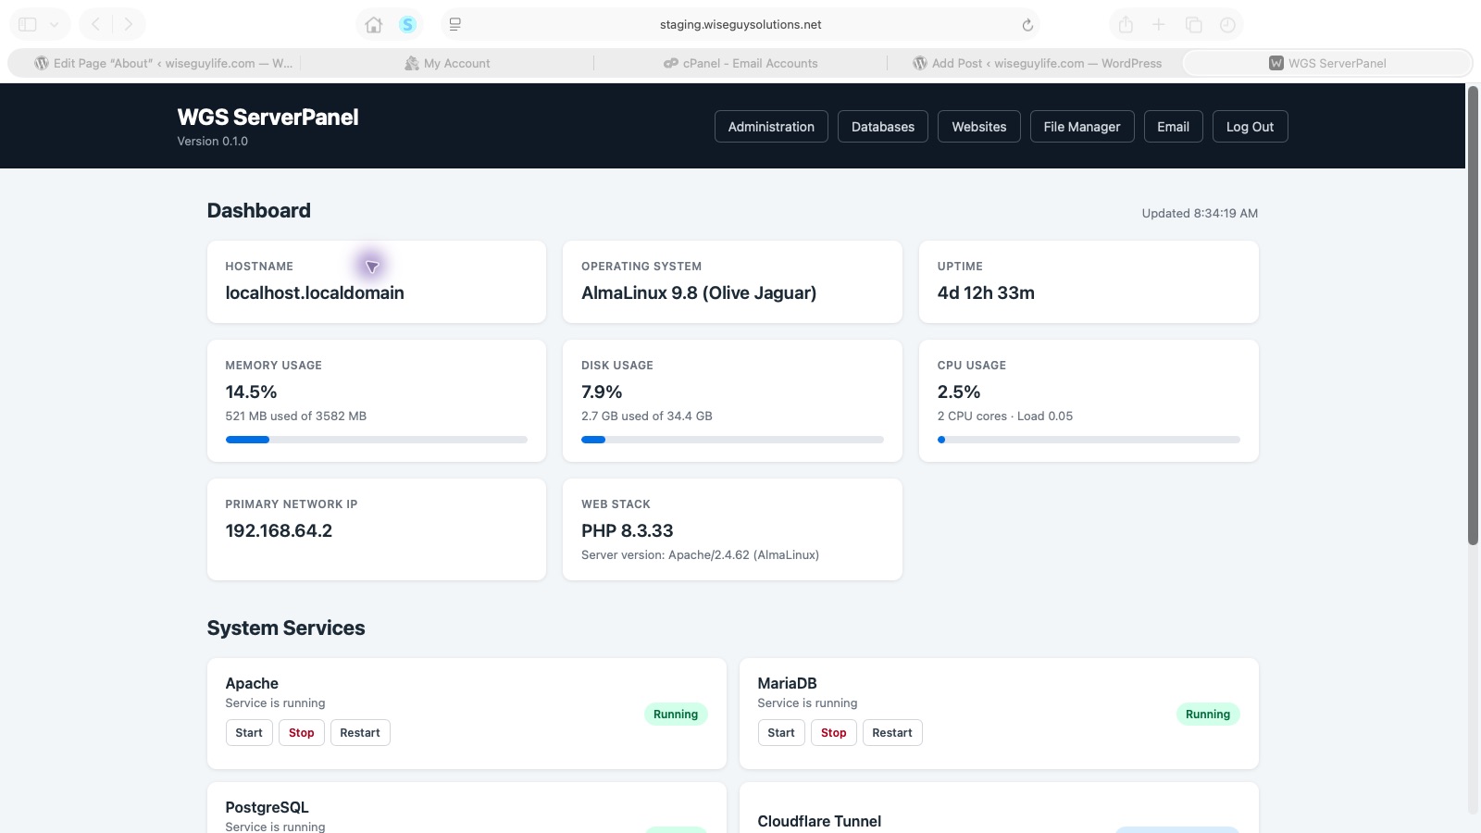
Task: Restart the Apache service
Action: click(360, 732)
